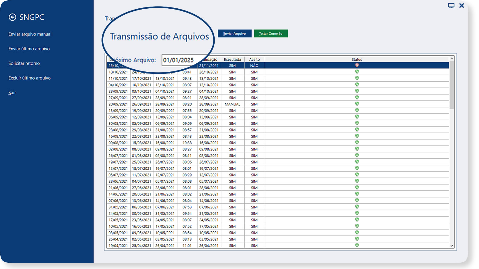
Task: Click status shield in row starting 04/10/2021
Action: pos(357,85)
